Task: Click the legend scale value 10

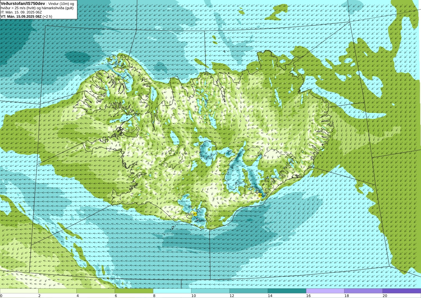Action: click(193, 296)
